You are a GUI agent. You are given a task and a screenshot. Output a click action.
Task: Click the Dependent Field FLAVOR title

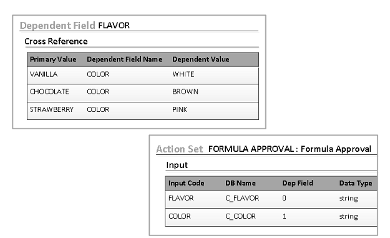75,26
